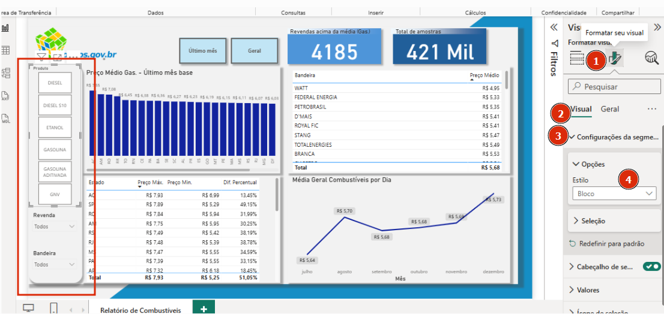Click Geral button on report canvas

(x=255, y=50)
